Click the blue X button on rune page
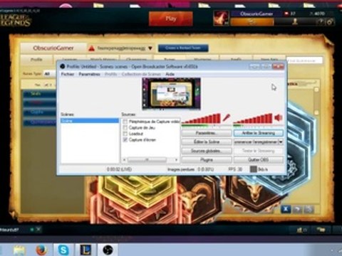The width and height of the screenshot is (342, 256). pos(286,209)
